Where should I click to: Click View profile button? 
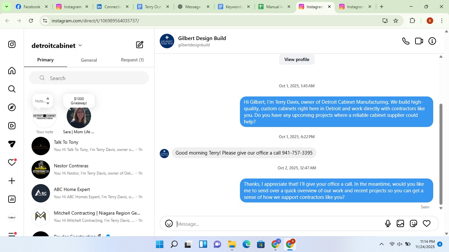point(297,59)
